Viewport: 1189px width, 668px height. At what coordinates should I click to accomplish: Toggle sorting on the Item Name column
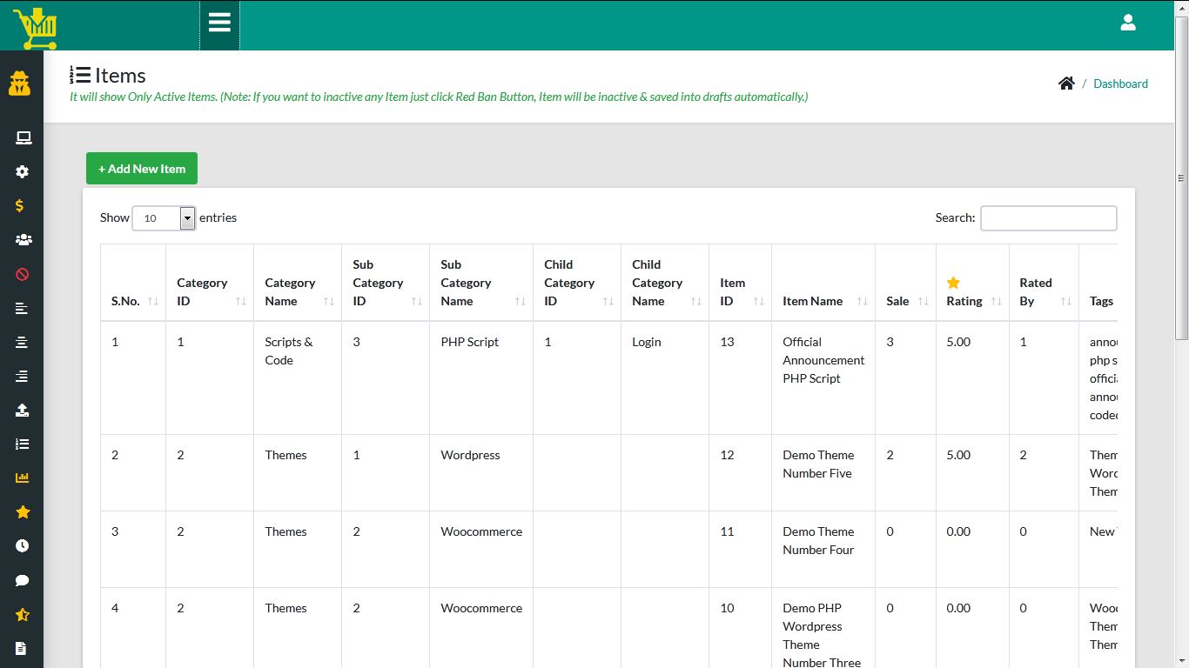[x=811, y=300]
